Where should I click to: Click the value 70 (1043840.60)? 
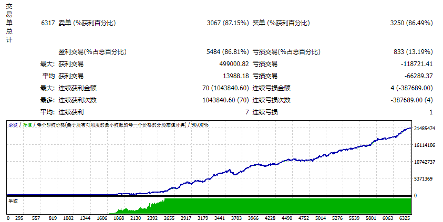point(225,88)
